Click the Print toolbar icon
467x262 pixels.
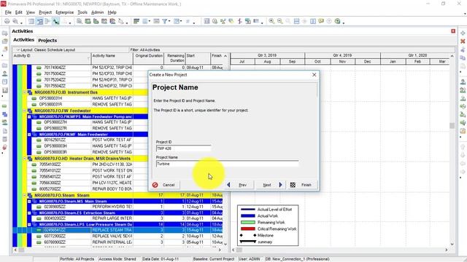7,21
